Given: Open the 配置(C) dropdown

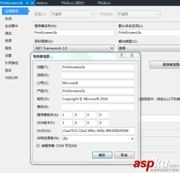Looking at the screenshot, I should coord(72,14).
